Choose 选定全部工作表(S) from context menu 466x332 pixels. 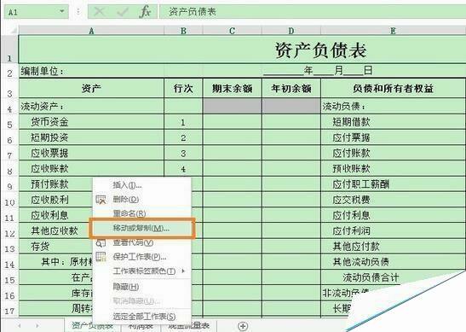point(142,317)
